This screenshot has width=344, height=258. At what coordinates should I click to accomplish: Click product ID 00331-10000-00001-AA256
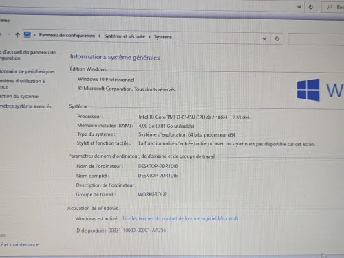(x=137, y=231)
